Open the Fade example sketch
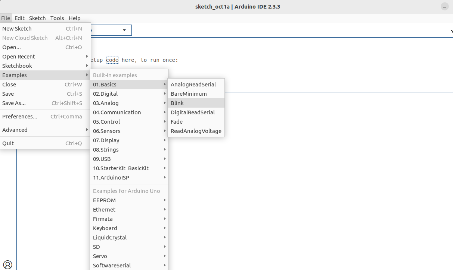The width and height of the screenshot is (453, 270). [196, 122]
